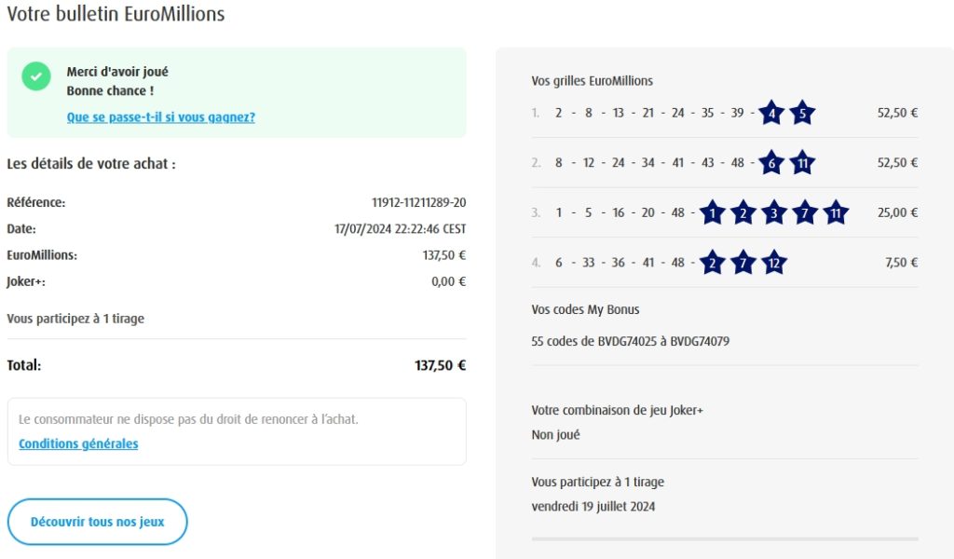Click the total amount 137,50 €
This screenshot has width=954, height=559.
click(440, 365)
